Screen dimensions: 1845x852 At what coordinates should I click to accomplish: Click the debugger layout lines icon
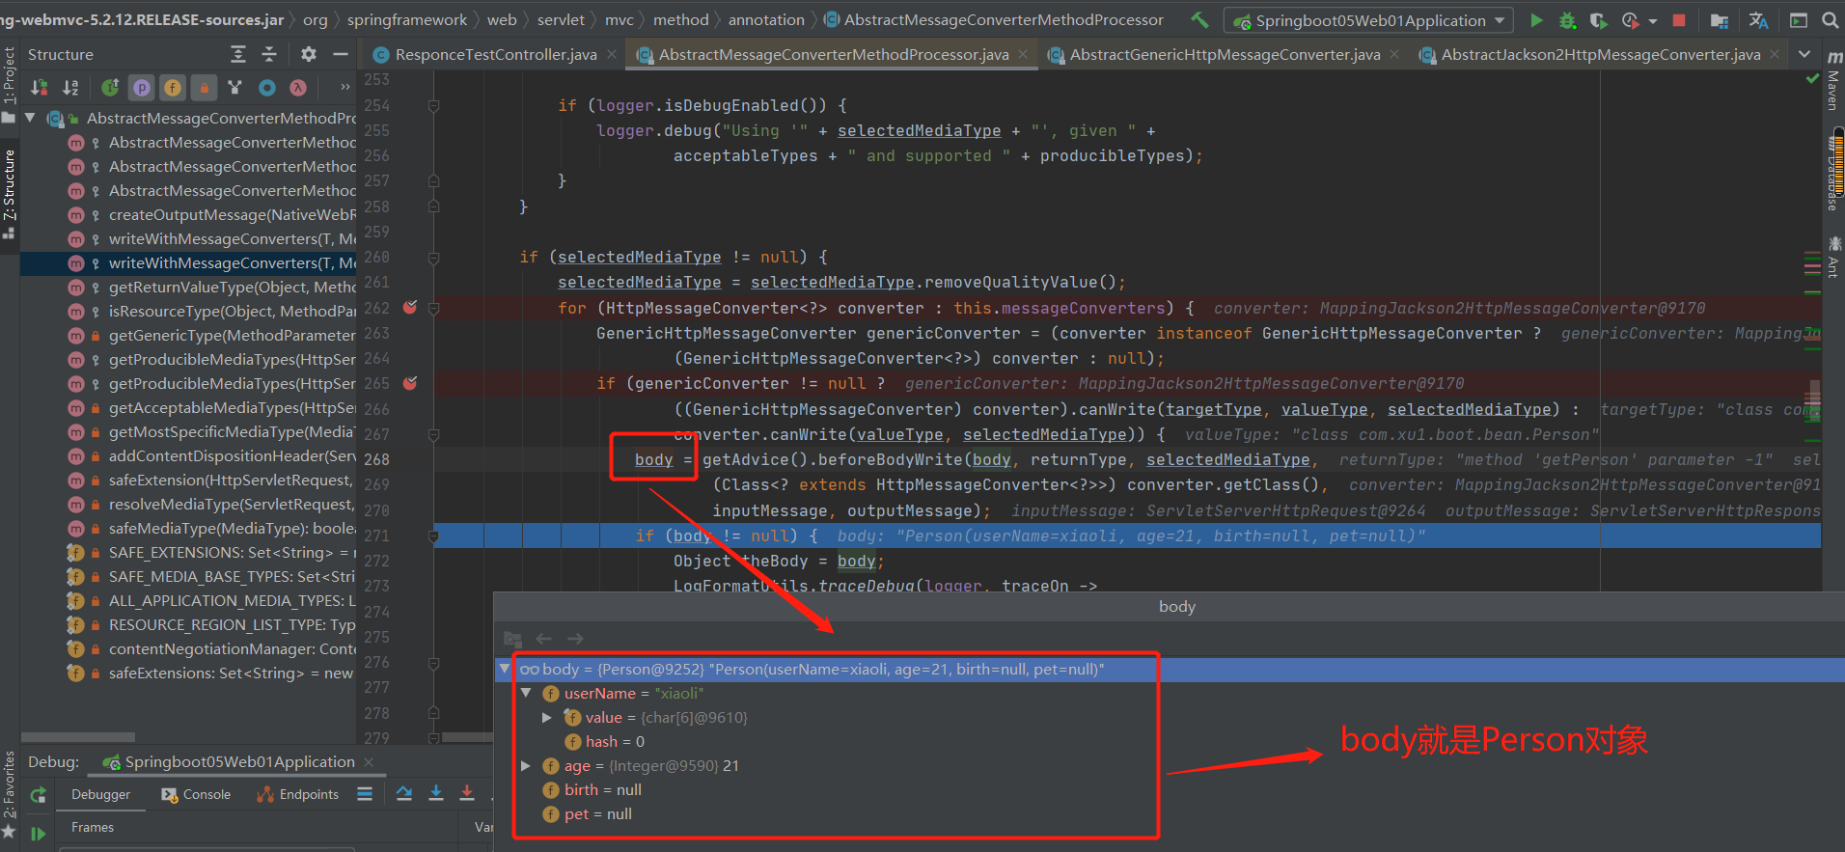coord(365,794)
